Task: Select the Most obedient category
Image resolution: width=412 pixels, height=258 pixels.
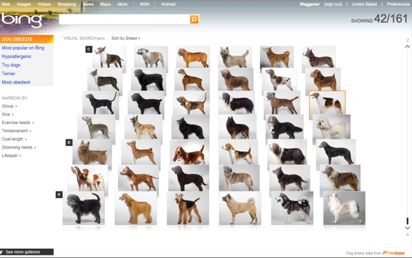Action: click(x=16, y=82)
